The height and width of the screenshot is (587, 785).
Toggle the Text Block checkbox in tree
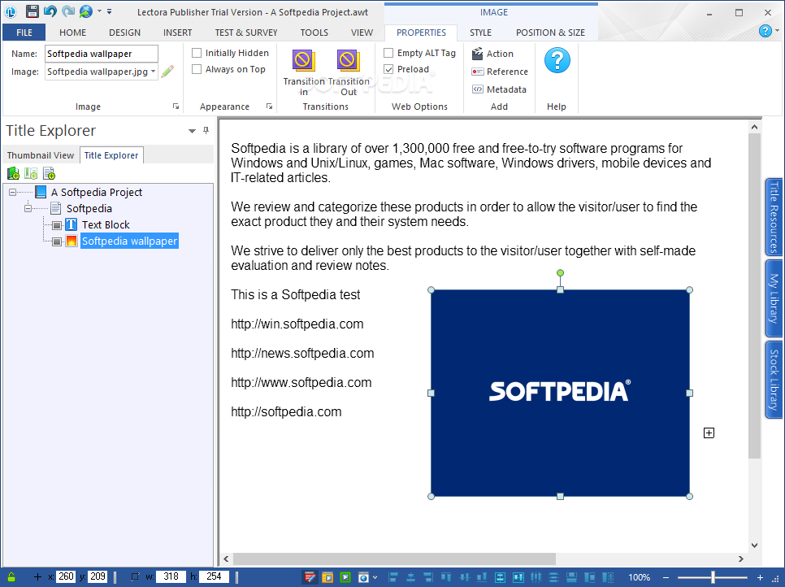click(x=57, y=225)
